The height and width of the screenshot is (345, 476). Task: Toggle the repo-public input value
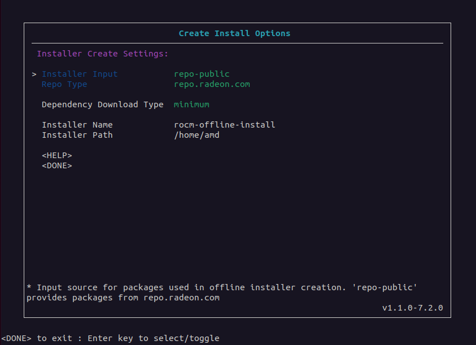202,74
